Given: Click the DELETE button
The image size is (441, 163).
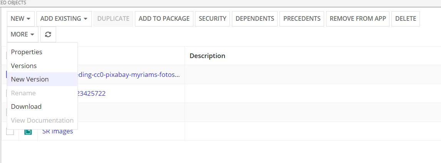Looking at the screenshot, I should [x=406, y=18].
